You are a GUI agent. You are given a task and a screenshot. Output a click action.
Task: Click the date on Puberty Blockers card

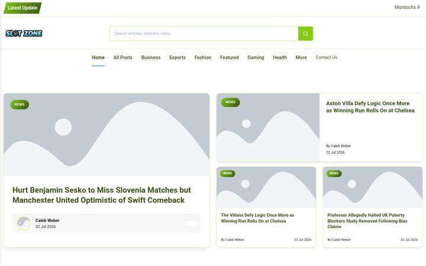pyautogui.click(x=409, y=240)
